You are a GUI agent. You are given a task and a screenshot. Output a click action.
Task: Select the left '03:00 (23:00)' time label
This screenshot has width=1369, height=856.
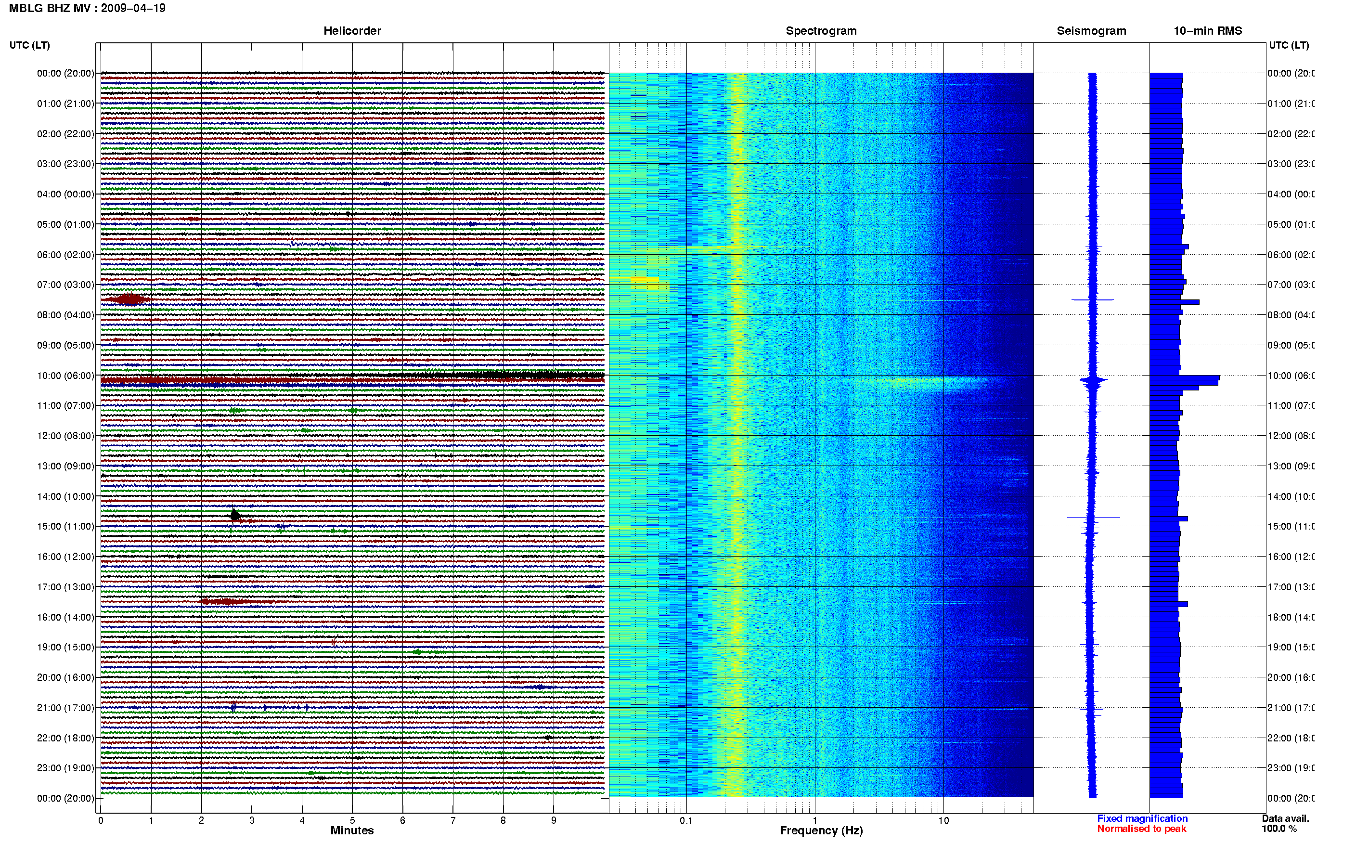(65, 164)
